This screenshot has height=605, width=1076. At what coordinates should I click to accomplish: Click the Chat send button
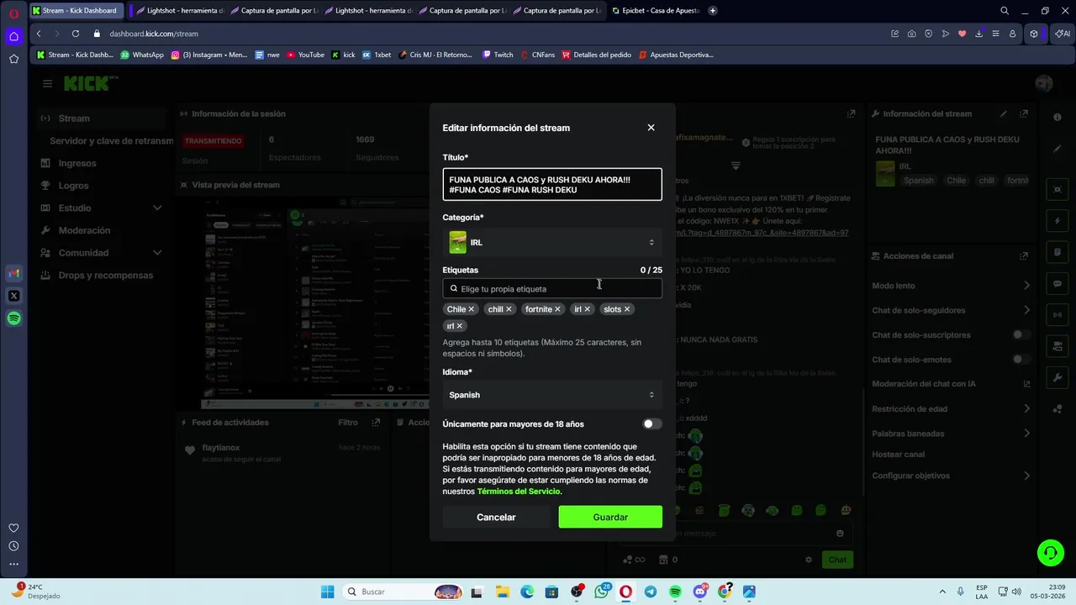pyautogui.click(x=838, y=560)
